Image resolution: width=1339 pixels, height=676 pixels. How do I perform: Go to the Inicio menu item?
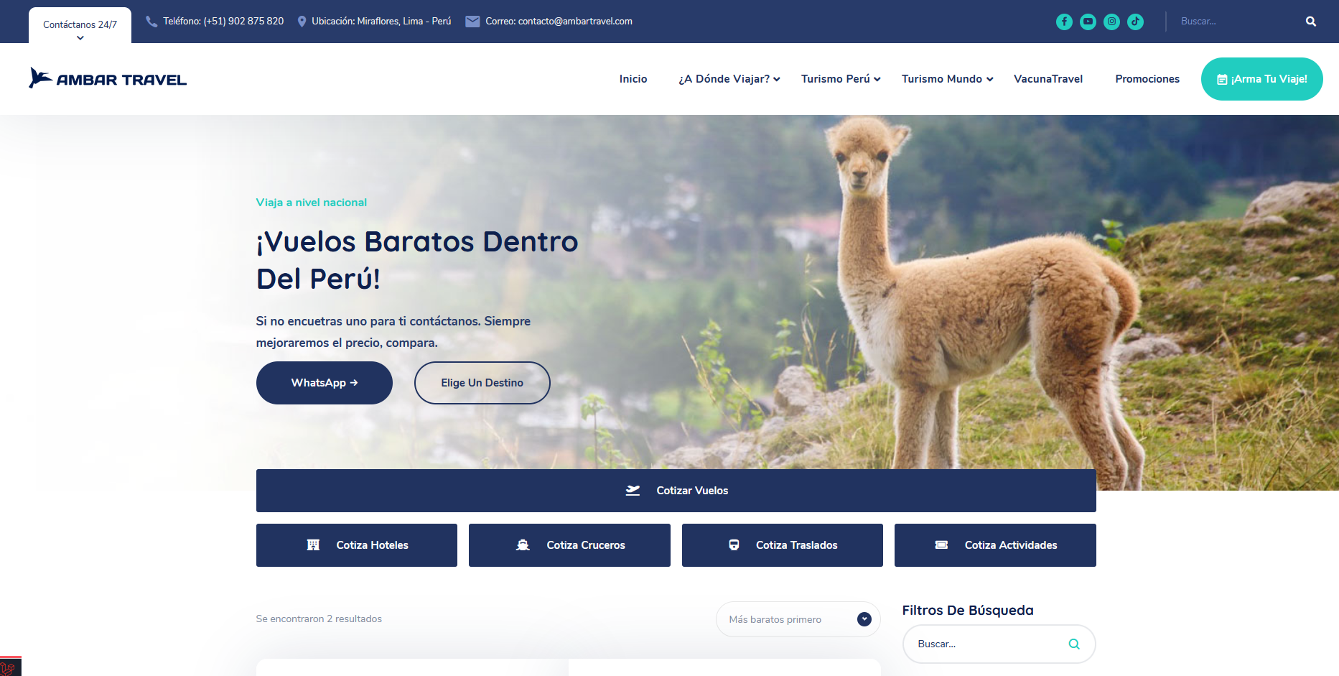(633, 79)
